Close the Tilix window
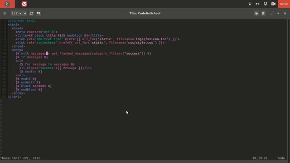Image resolution: width=290 pixels, height=163 pixels. click(285, 14)
